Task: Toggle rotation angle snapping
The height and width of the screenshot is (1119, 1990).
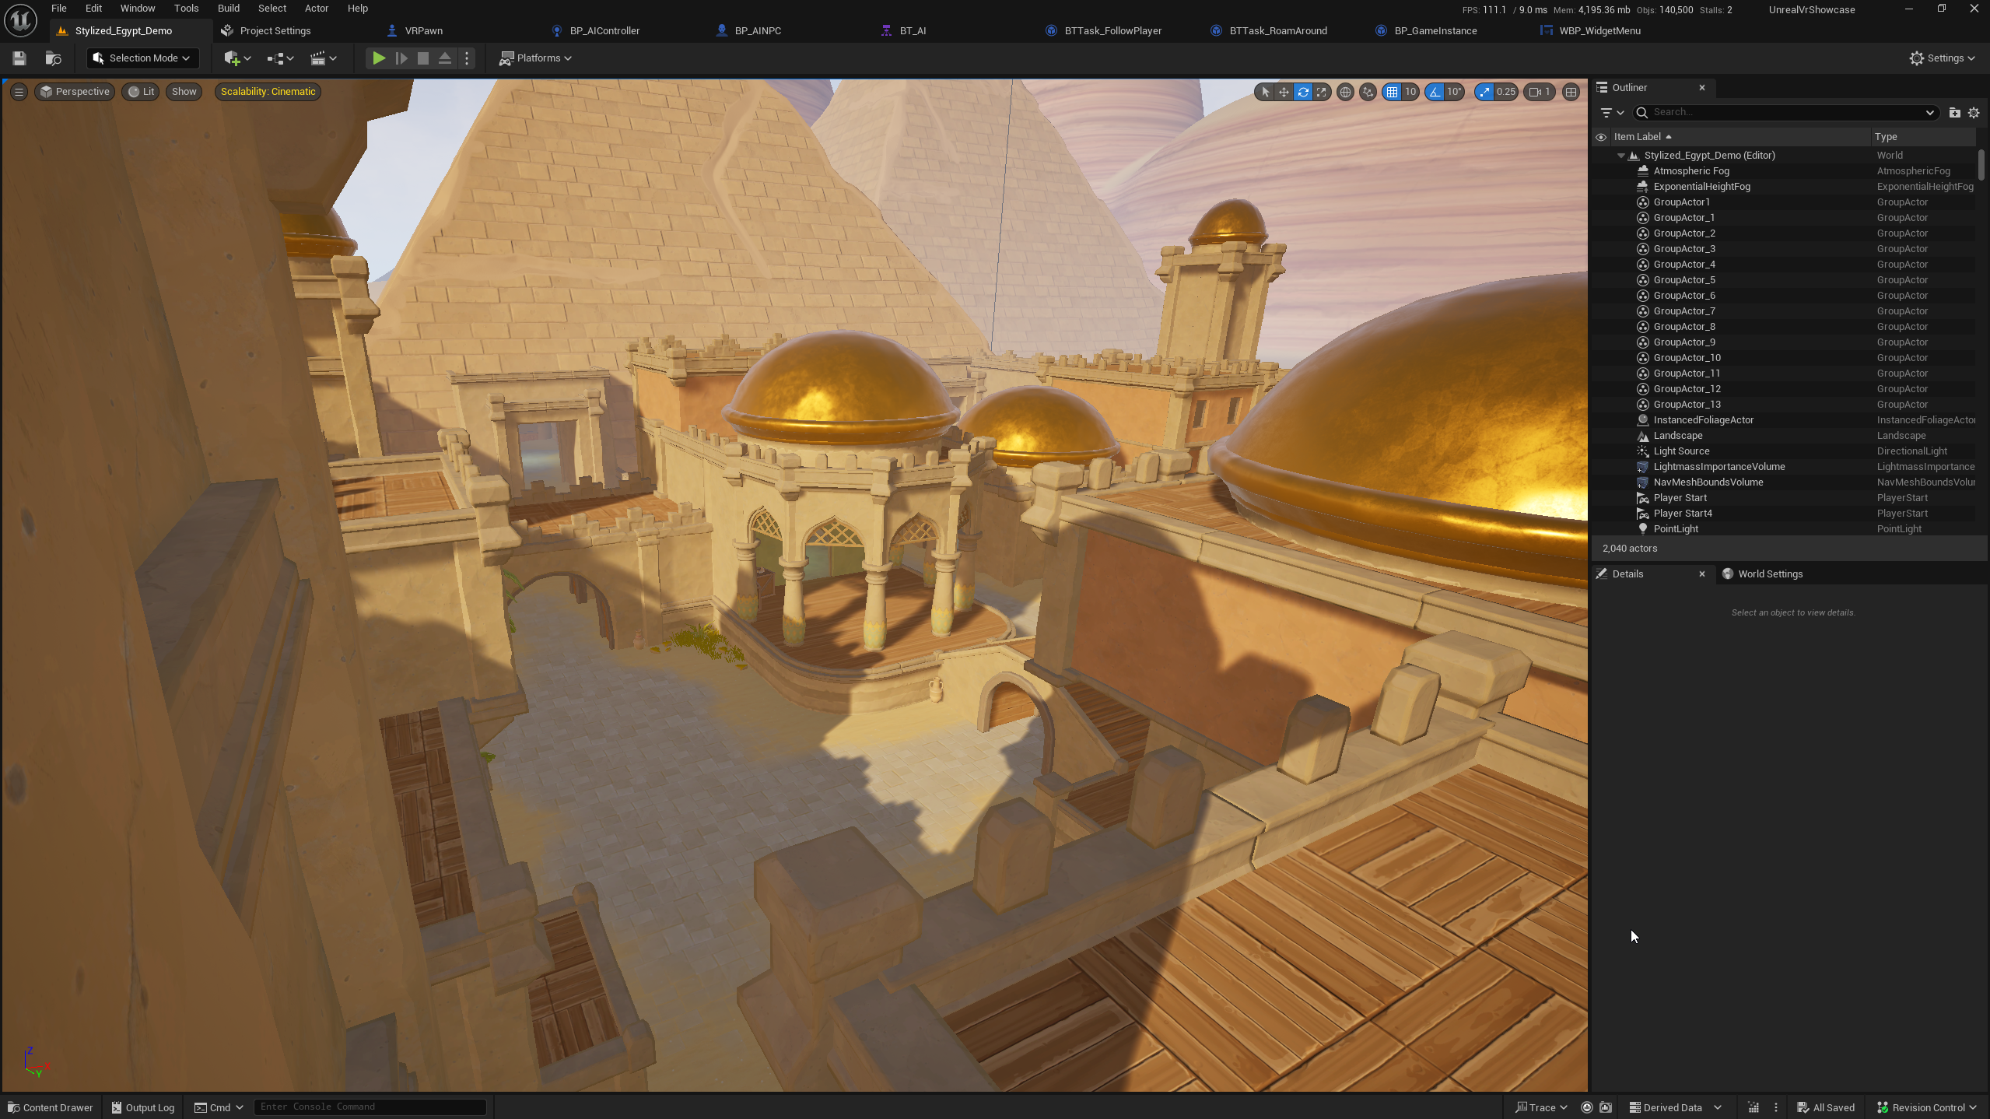Action: pos(1435,92)
